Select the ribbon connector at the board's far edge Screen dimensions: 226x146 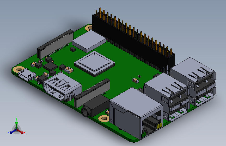coord(55,44)
